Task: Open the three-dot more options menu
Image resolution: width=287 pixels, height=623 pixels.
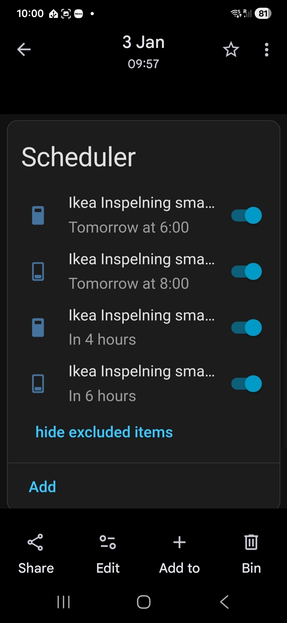Action: [x=267, y=50]
